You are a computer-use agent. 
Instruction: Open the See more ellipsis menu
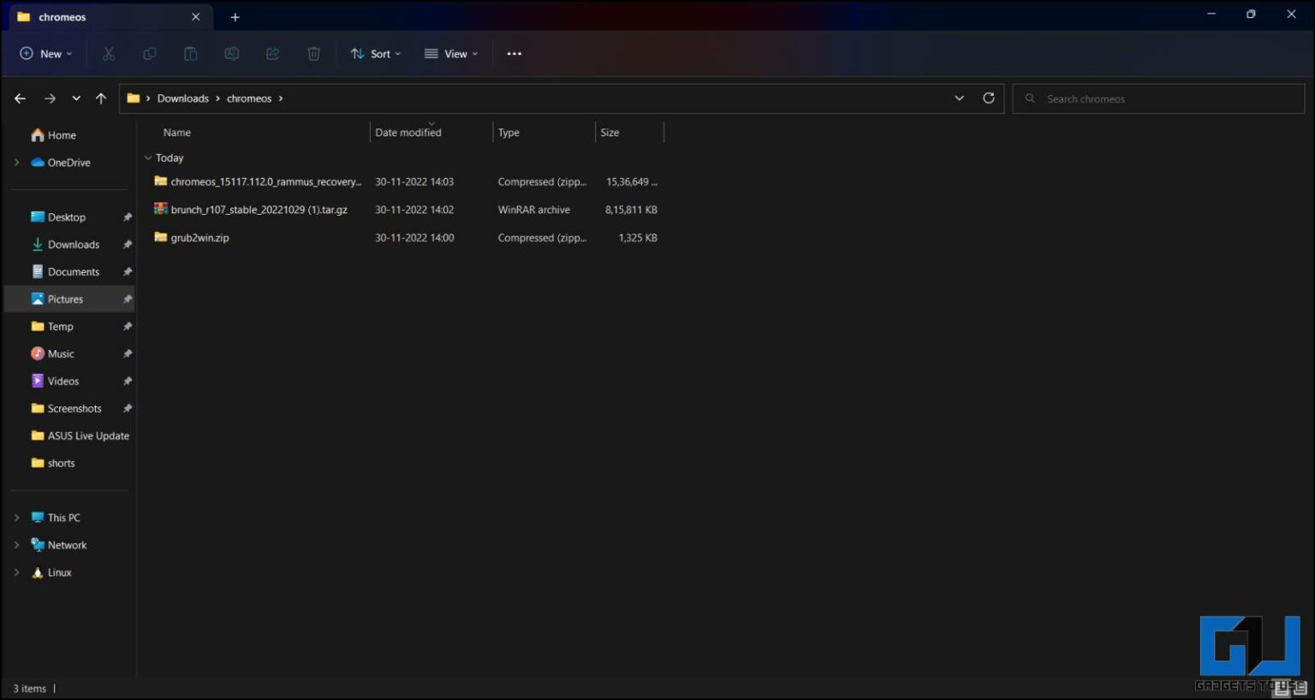tap(514, 54)
